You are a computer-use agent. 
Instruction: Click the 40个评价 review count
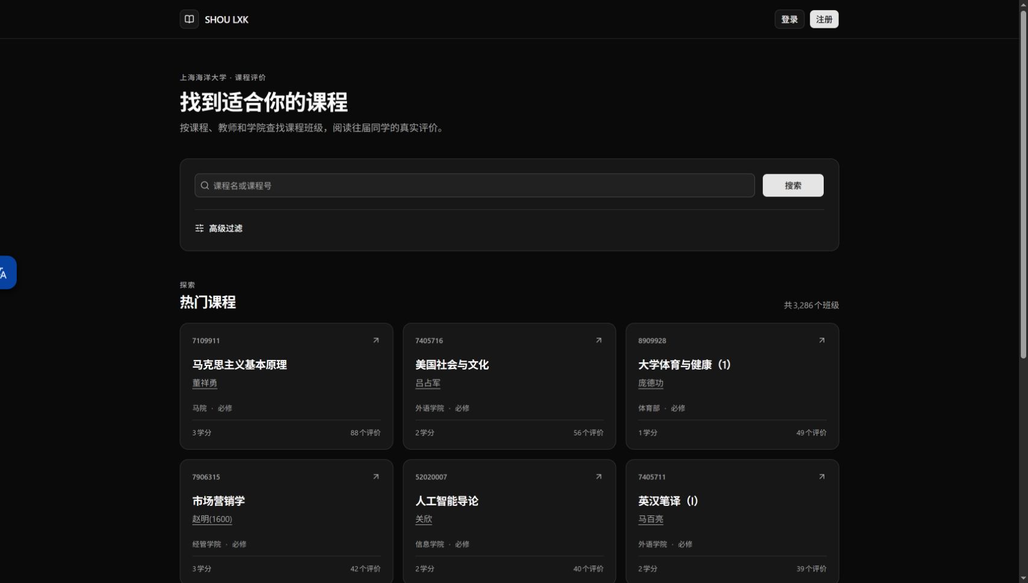click(x=589, y=569)
